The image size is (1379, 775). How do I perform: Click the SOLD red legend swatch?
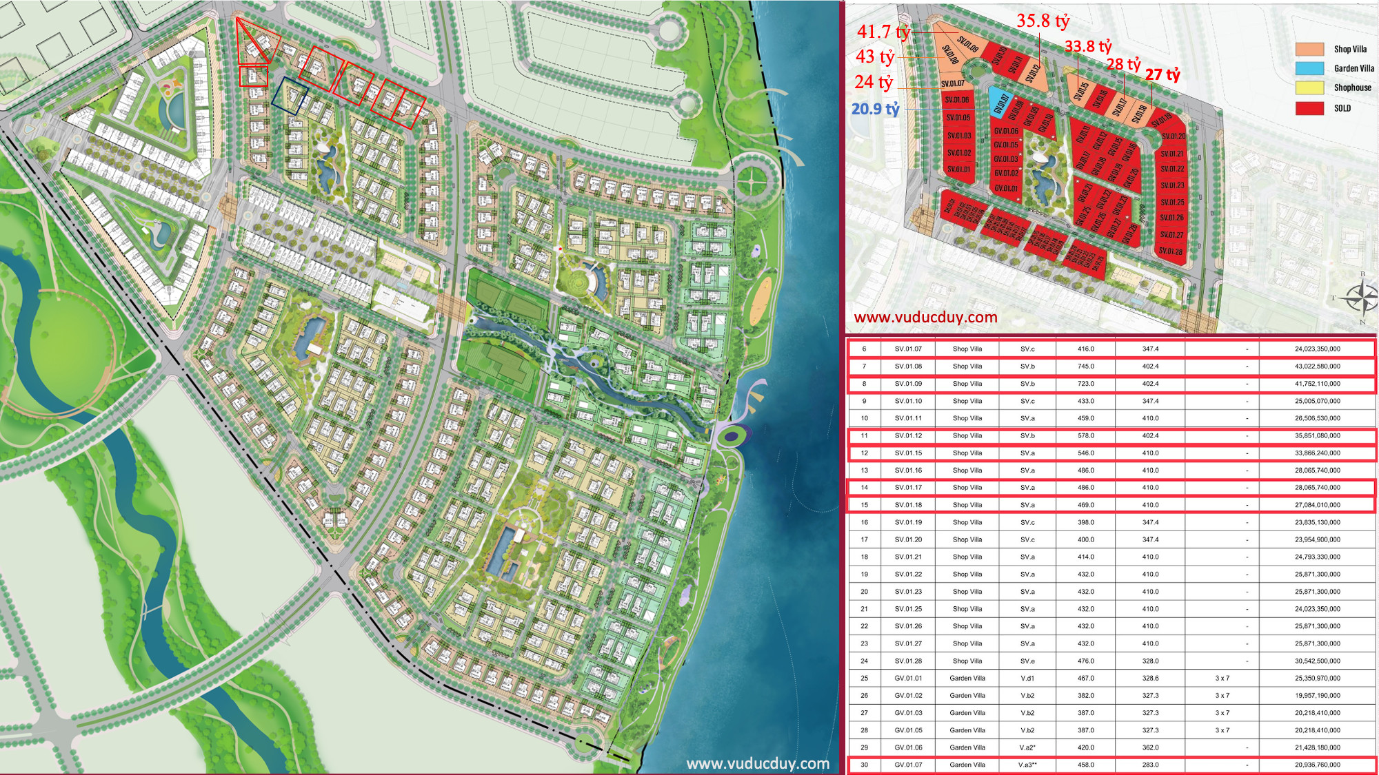pos(1309,108)
